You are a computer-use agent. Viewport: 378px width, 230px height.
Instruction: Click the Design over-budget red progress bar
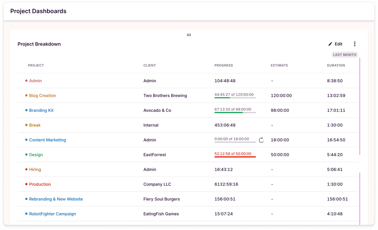click(x=235, y=157)
